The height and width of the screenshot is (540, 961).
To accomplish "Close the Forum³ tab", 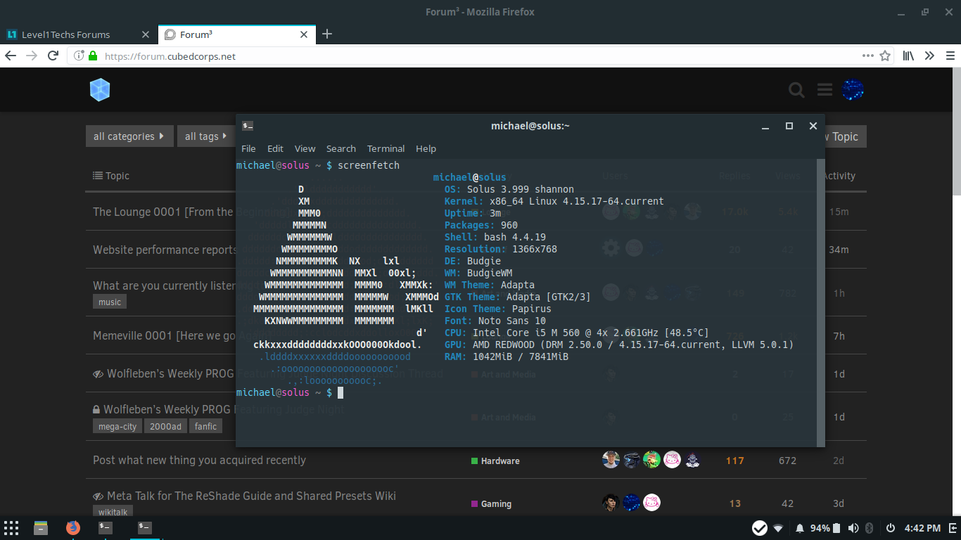I will click(304, 34).
